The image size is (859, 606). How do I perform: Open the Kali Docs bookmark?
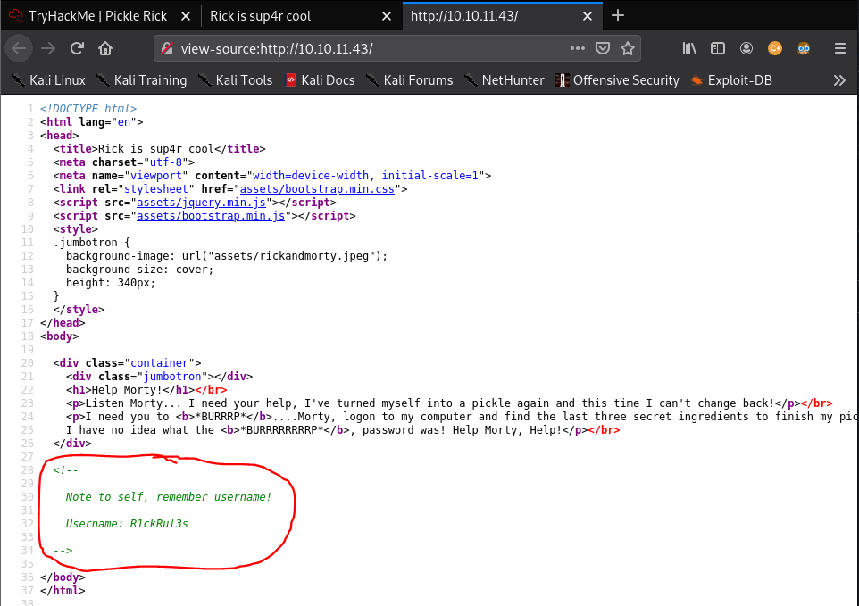(320, 80)
